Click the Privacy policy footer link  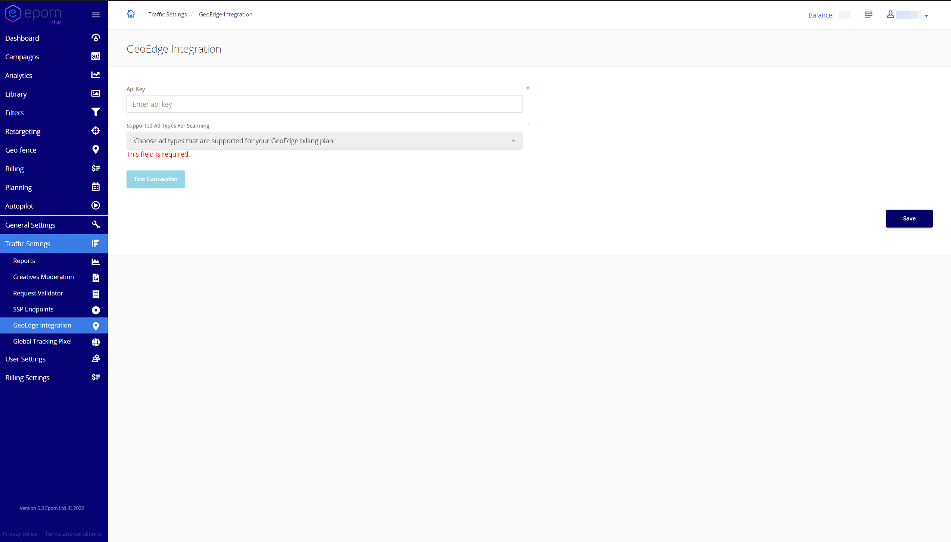pyautogui.click(x=20, y=534)
